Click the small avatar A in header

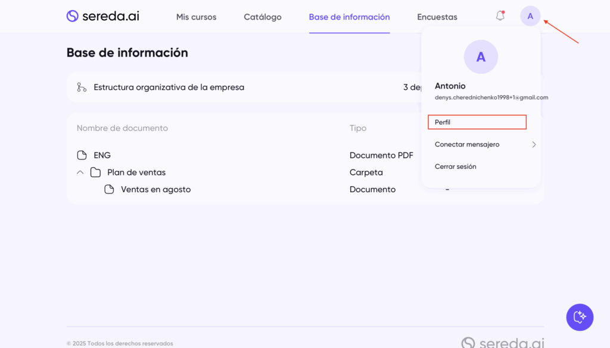[530, 16]
